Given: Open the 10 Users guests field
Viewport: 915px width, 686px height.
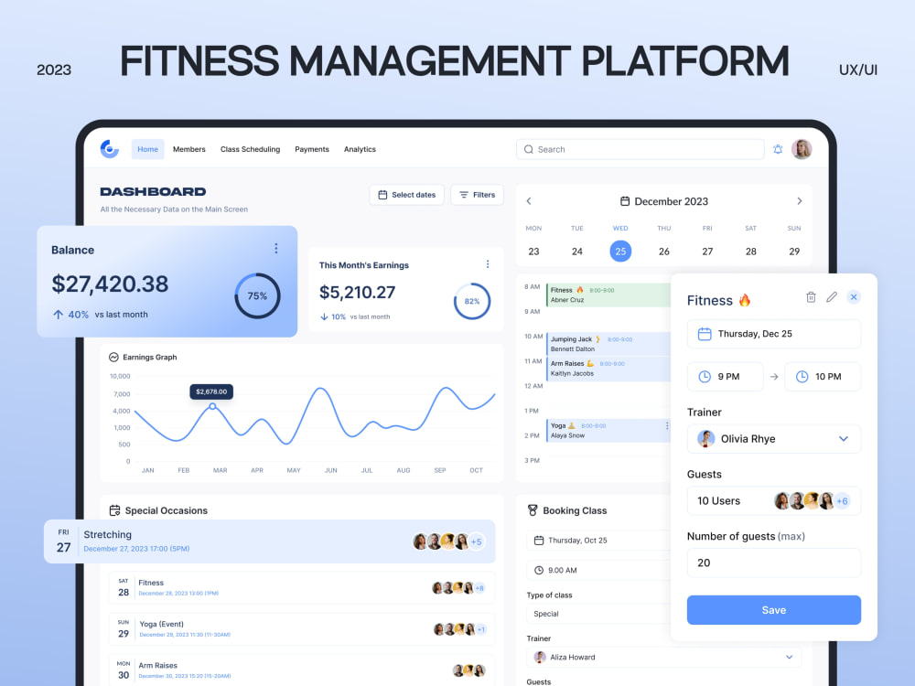Looking at the screenshot, I should 774,501.
